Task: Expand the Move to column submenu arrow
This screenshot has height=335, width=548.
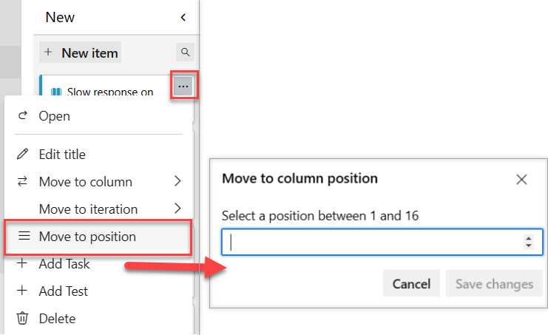Action: tap(177, 181)
